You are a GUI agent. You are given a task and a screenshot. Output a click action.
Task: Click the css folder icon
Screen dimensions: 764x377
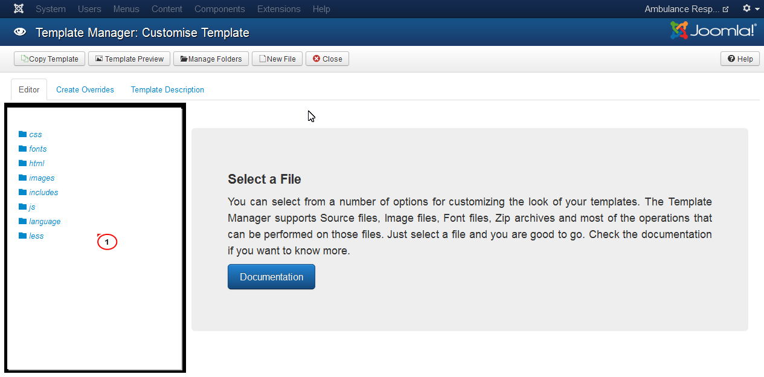(x=23, y=134)
